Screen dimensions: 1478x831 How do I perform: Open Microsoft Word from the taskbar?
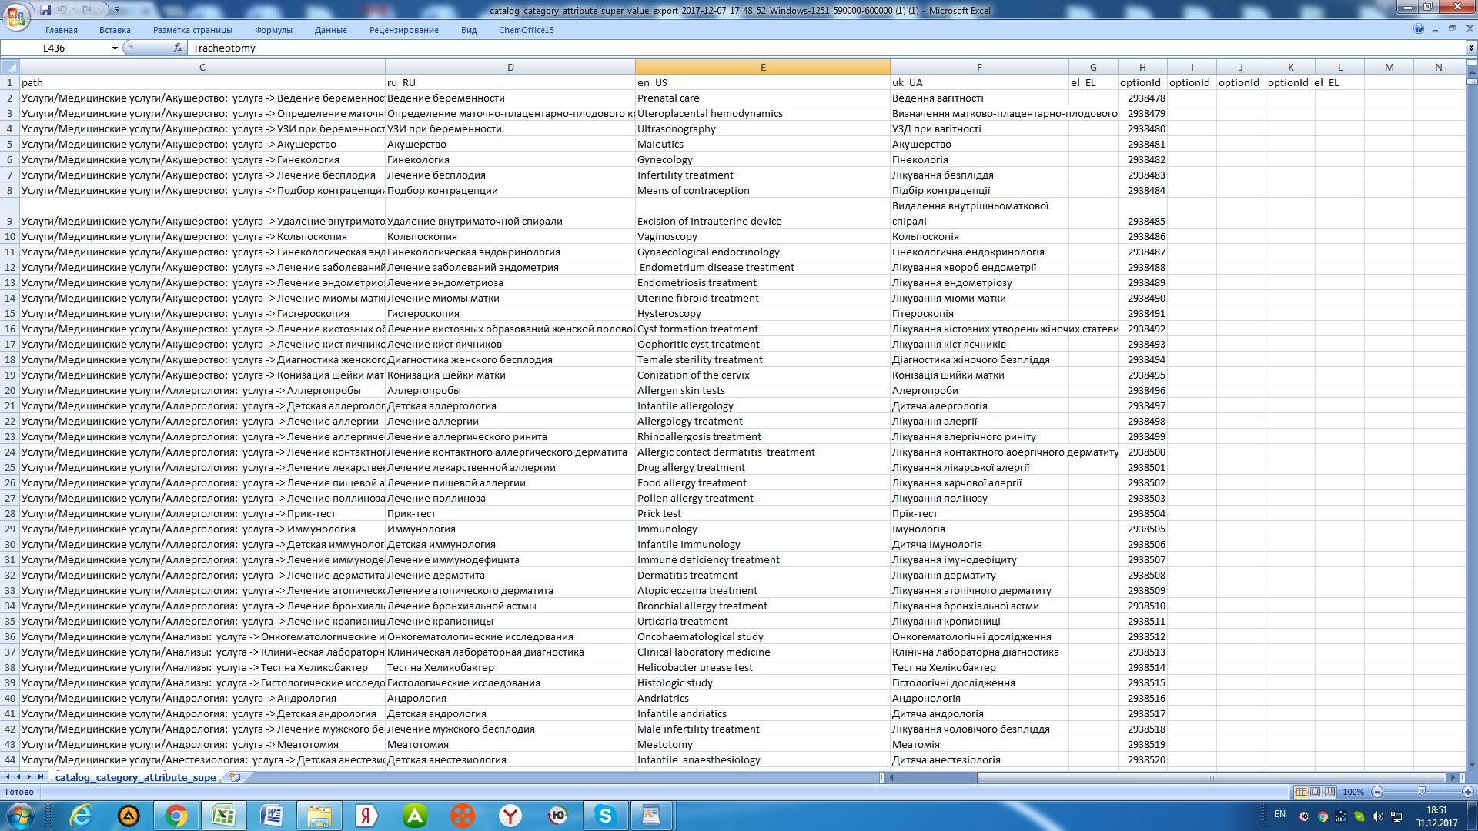272,816
